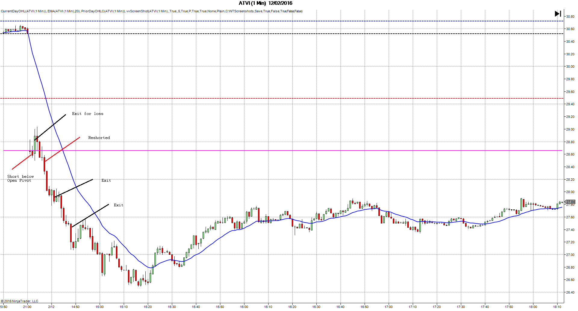Image resolution: width=578 pixels, height=311 pixels.
Task: Click the 27.20 price axis label
Action: (570, 242)
